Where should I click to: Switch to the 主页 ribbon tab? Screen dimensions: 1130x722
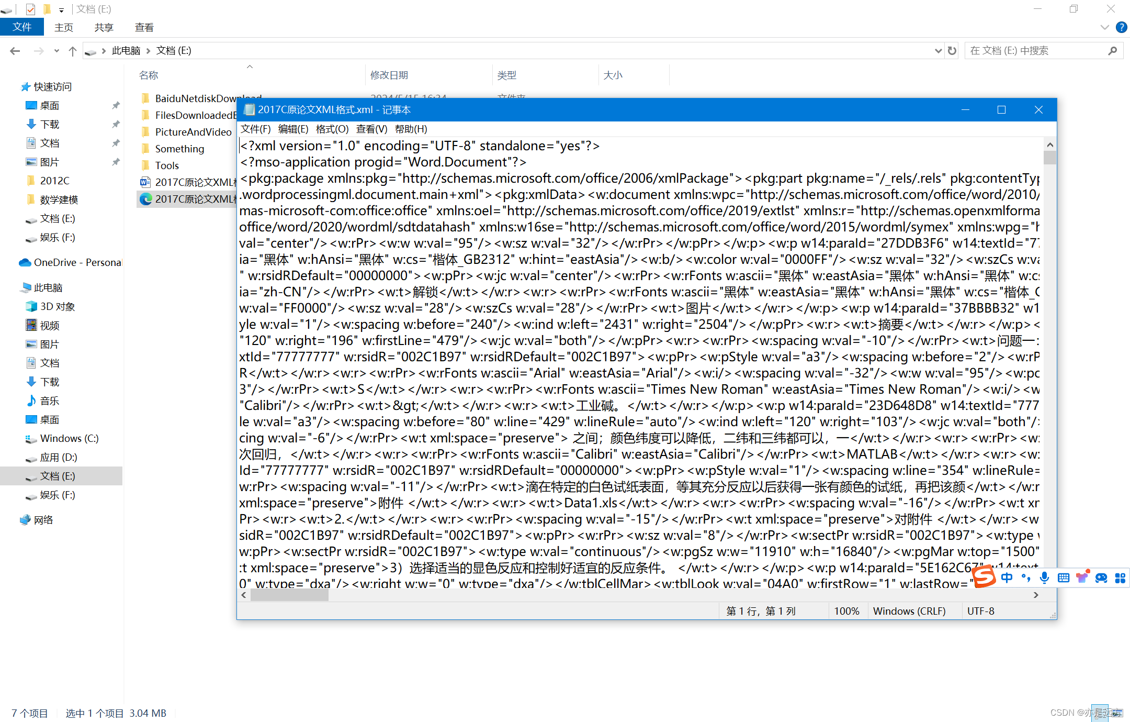pyautogui.click(x=64, y=27)
